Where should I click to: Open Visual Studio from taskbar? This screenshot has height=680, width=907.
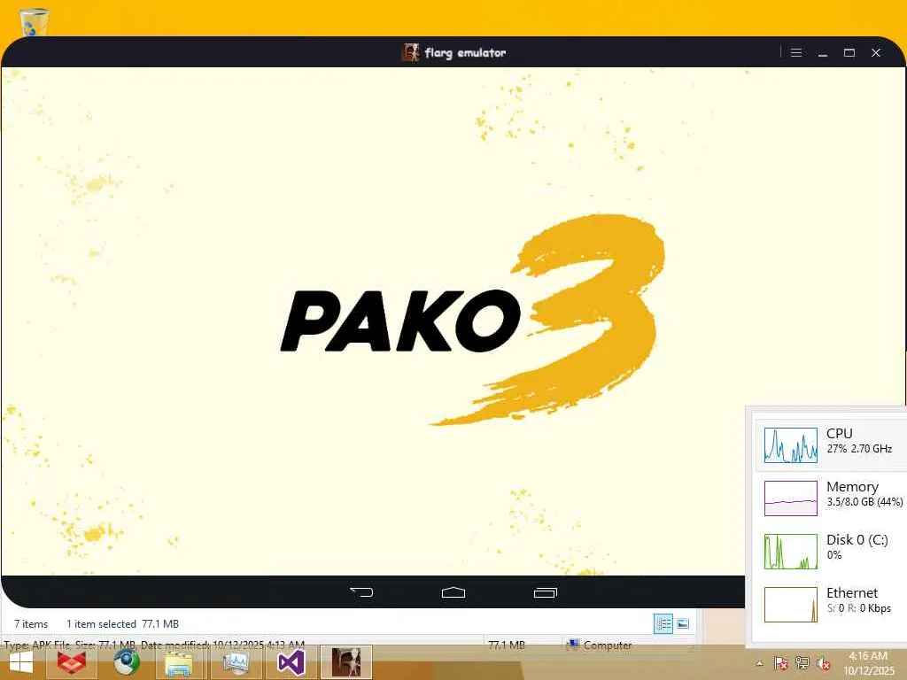pos(291,662)
